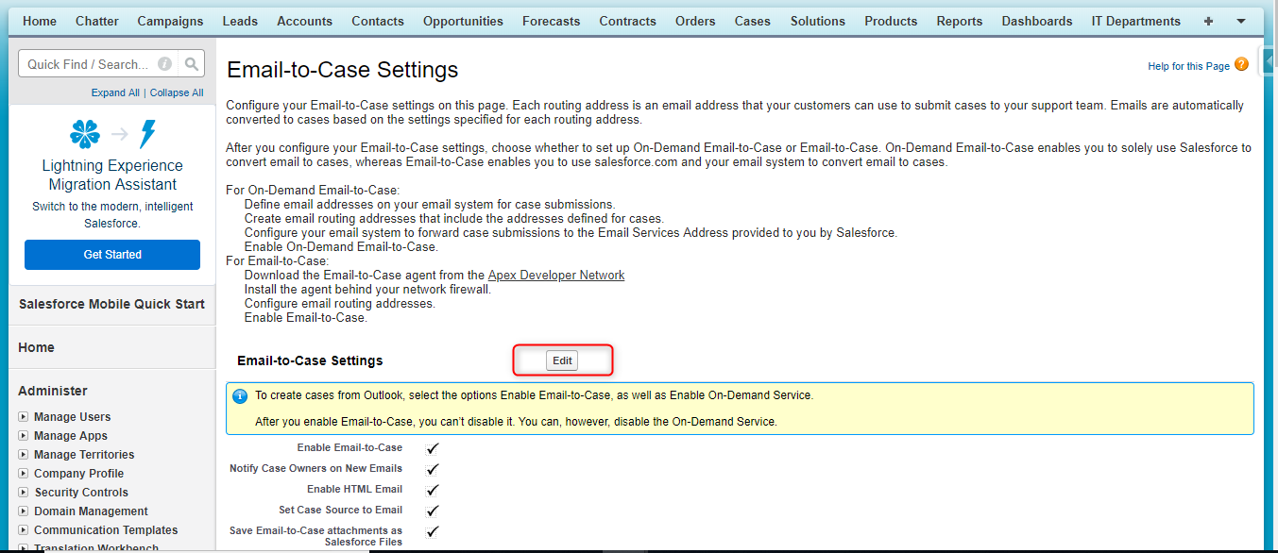The width and height of the screenshot is (1278, 553).
Task: Toggle the Enable Email-to-Case checkbox
Action: [433, 449]
